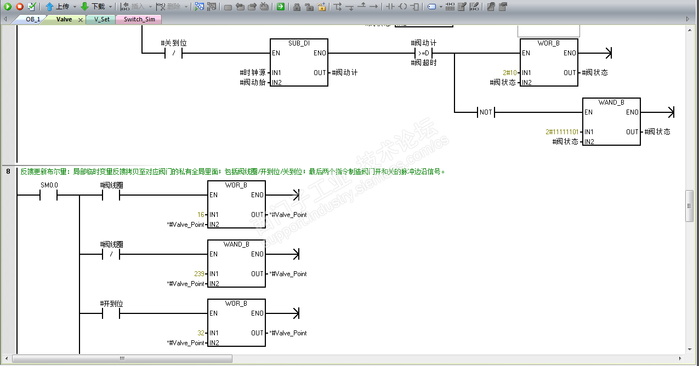Select network number 8
699x366 pixels.
(x=8, y=171)
